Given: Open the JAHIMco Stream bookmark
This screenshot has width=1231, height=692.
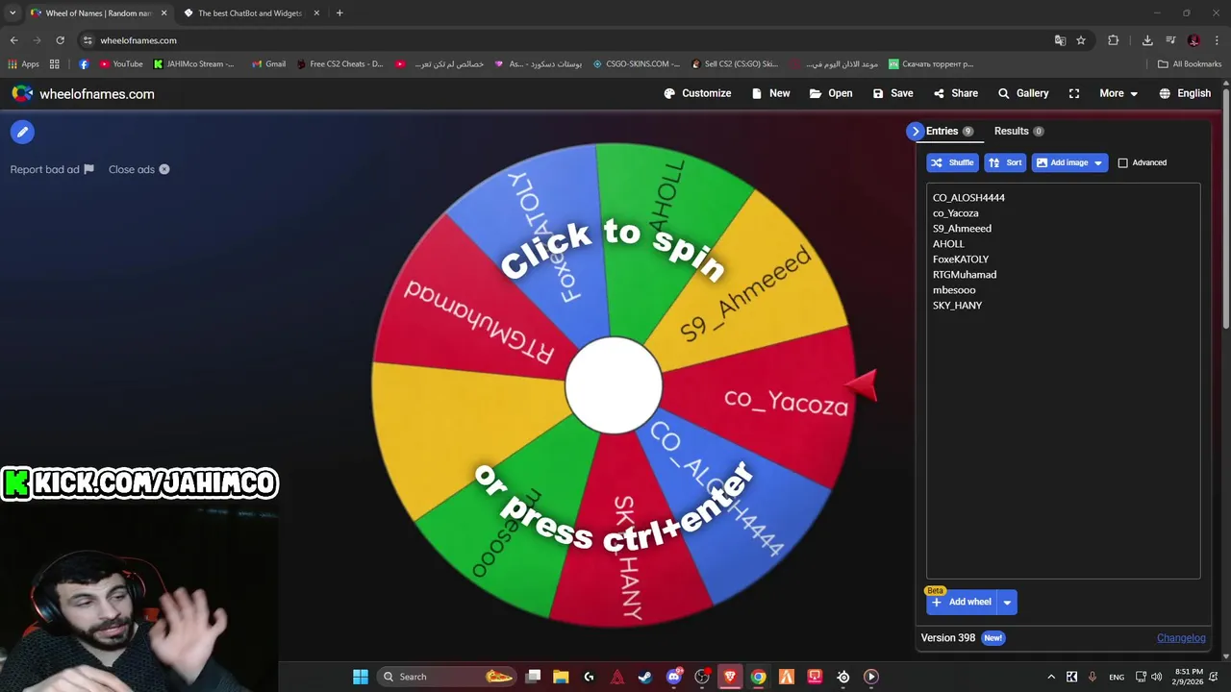Looking at the screenshot, I should tap(193, 64).
